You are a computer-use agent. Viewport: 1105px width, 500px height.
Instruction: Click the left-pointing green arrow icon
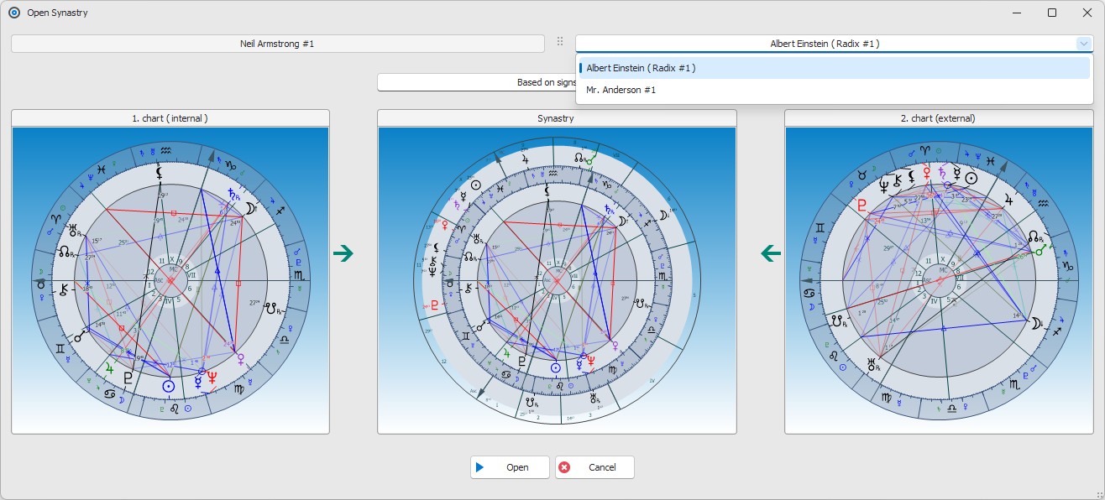point(770,253)
